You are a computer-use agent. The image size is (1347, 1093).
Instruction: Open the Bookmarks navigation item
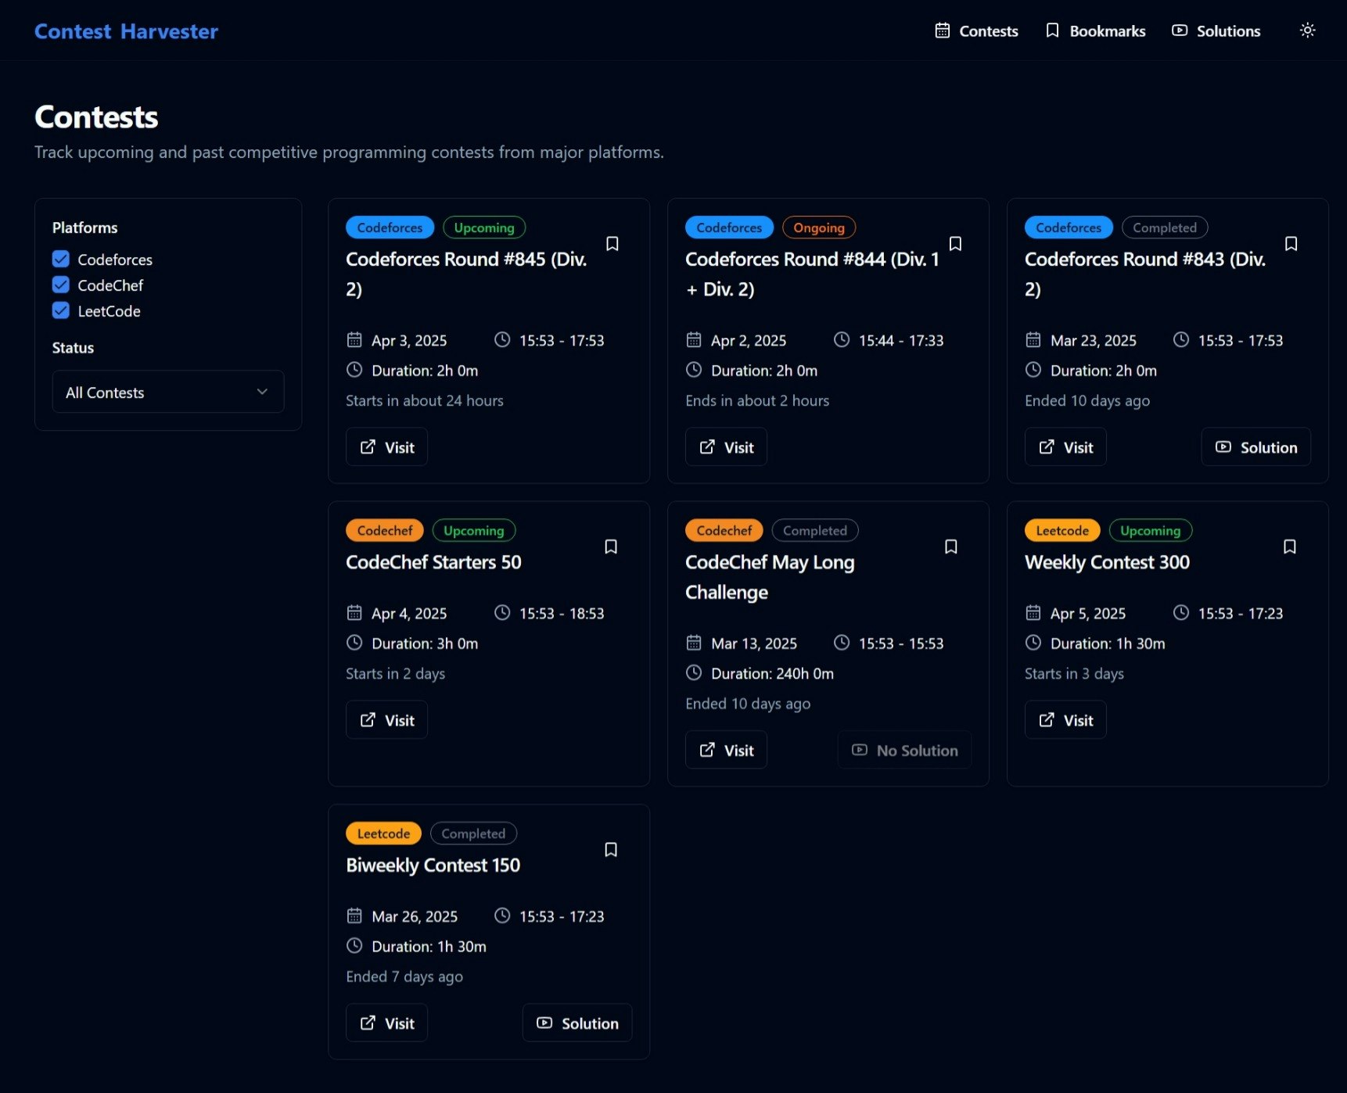click(1095, 30)
